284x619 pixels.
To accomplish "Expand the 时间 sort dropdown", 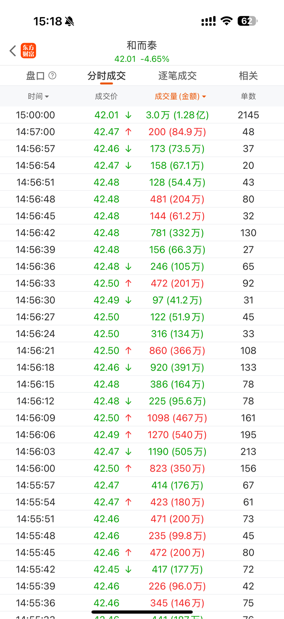I will 38,96.
